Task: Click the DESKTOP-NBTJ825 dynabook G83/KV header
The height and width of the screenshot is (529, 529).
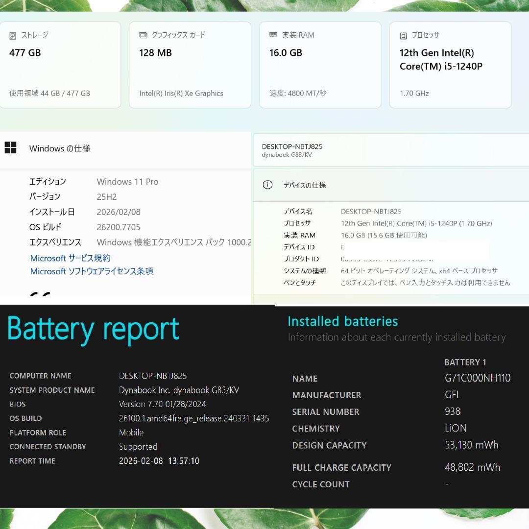Action: (x=292, y=150)
